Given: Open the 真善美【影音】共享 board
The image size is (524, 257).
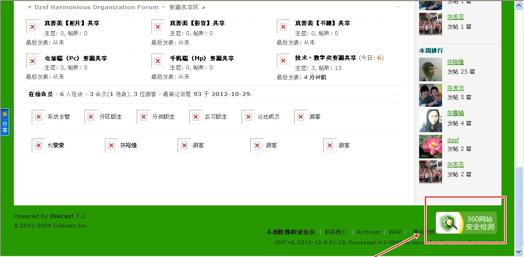Looking at the screenshot, I should tap(197, 24).
